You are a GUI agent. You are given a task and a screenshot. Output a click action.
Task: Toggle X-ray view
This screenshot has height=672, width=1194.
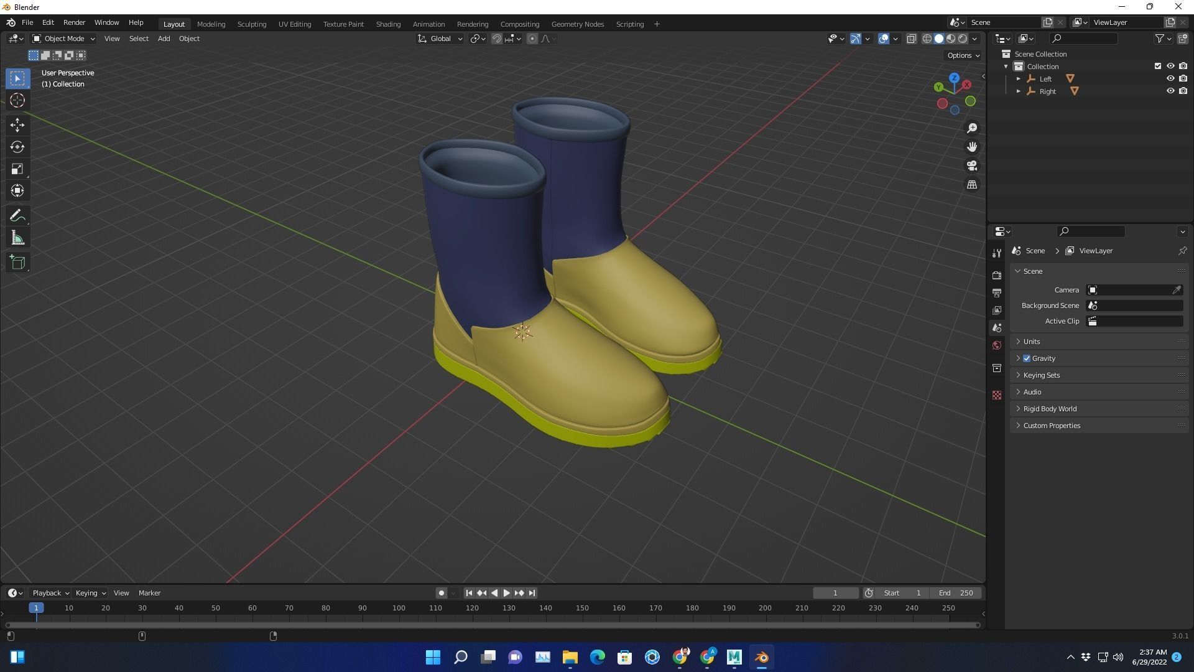(x=911, y=39)
